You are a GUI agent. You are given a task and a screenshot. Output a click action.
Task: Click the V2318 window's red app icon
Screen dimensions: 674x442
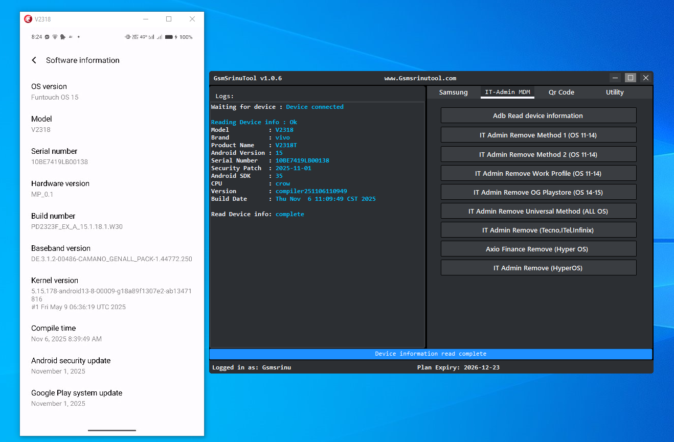pyautogui.click(x=28, y=19)
